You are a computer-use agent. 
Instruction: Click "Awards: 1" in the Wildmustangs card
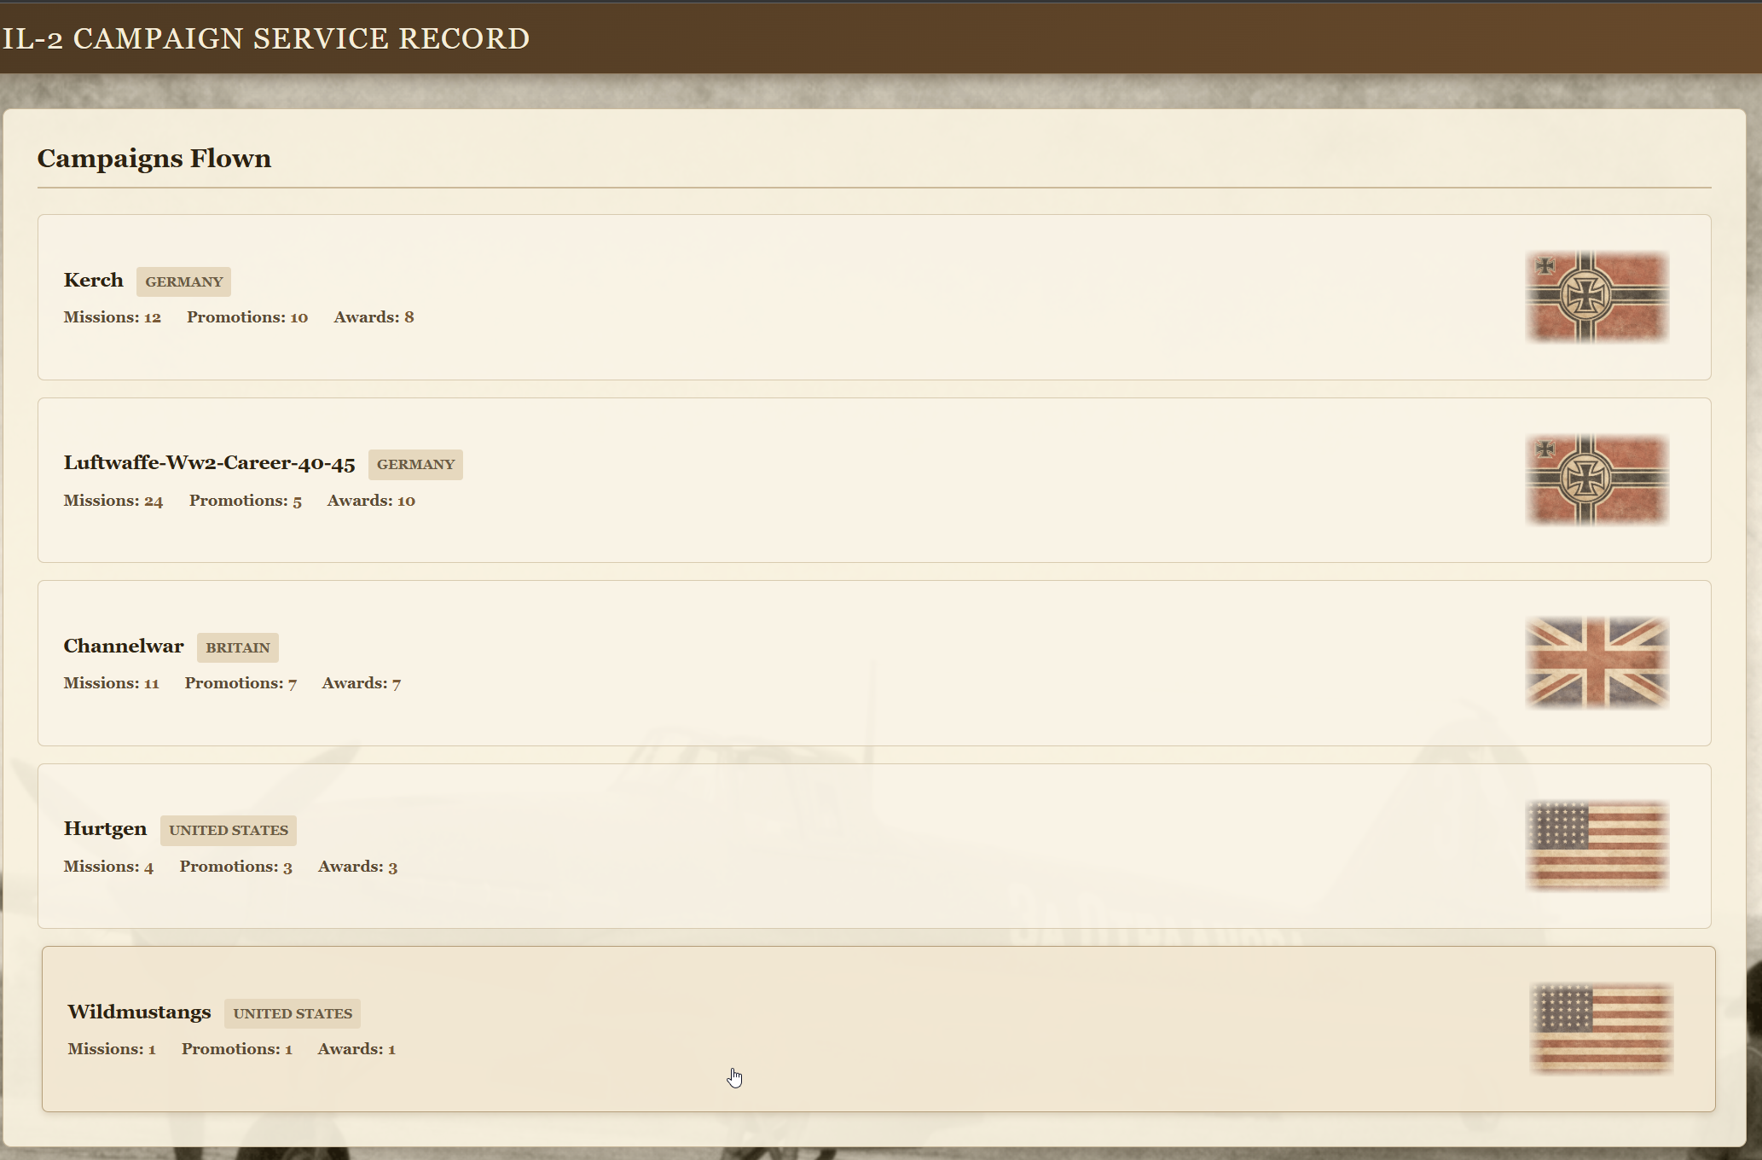point(356,1049)
